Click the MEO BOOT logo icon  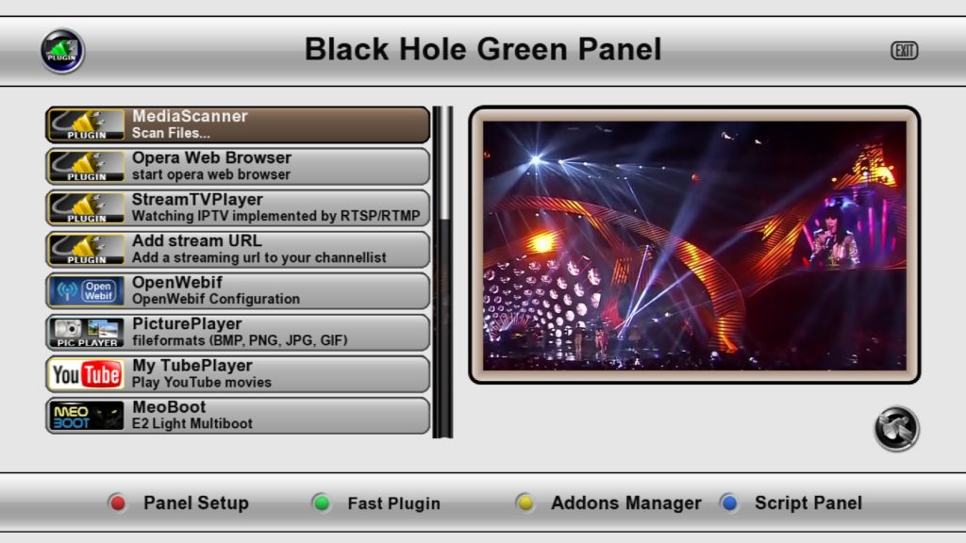tap(87, 416)
